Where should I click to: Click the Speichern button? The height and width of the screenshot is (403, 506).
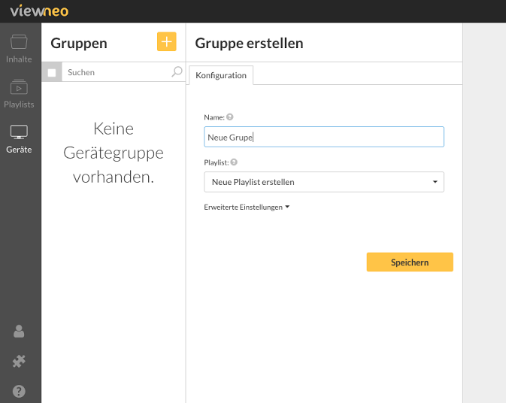410,262
